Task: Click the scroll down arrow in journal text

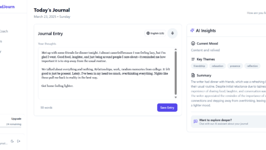Action: point(175,97)
